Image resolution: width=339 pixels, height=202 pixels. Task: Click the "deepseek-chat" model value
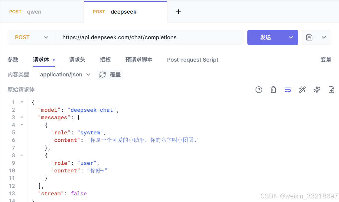(92, 110)
